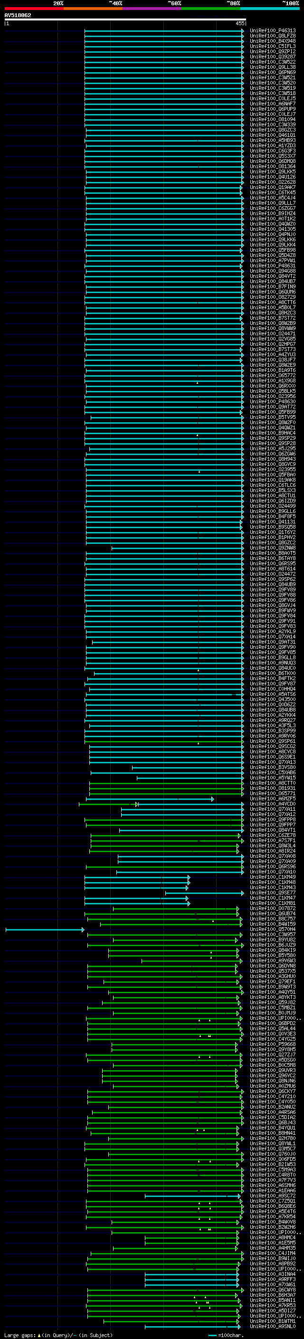
Task: Select hit label UniRef100_A5HB93
Action: (272, 140)
